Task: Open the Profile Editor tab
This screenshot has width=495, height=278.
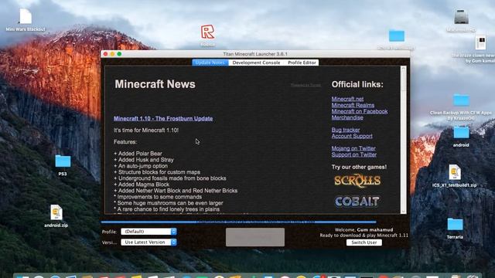Action: click(302, 63)
